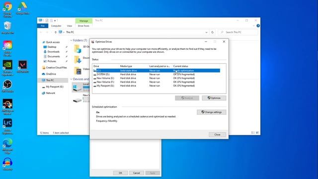Click properties icon in quick access toolbar

[x=47, y=20]
